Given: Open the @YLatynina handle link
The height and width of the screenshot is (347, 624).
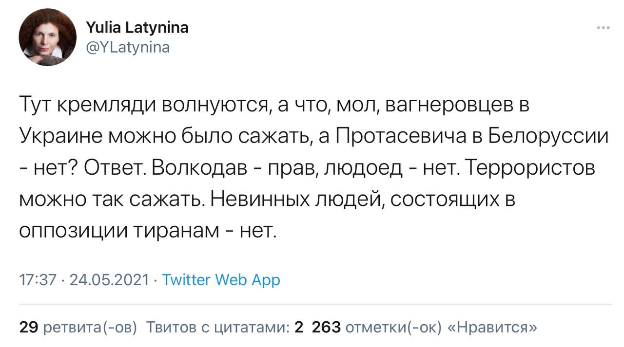Looking at the screenshot, I should click(x=128, y=47).
